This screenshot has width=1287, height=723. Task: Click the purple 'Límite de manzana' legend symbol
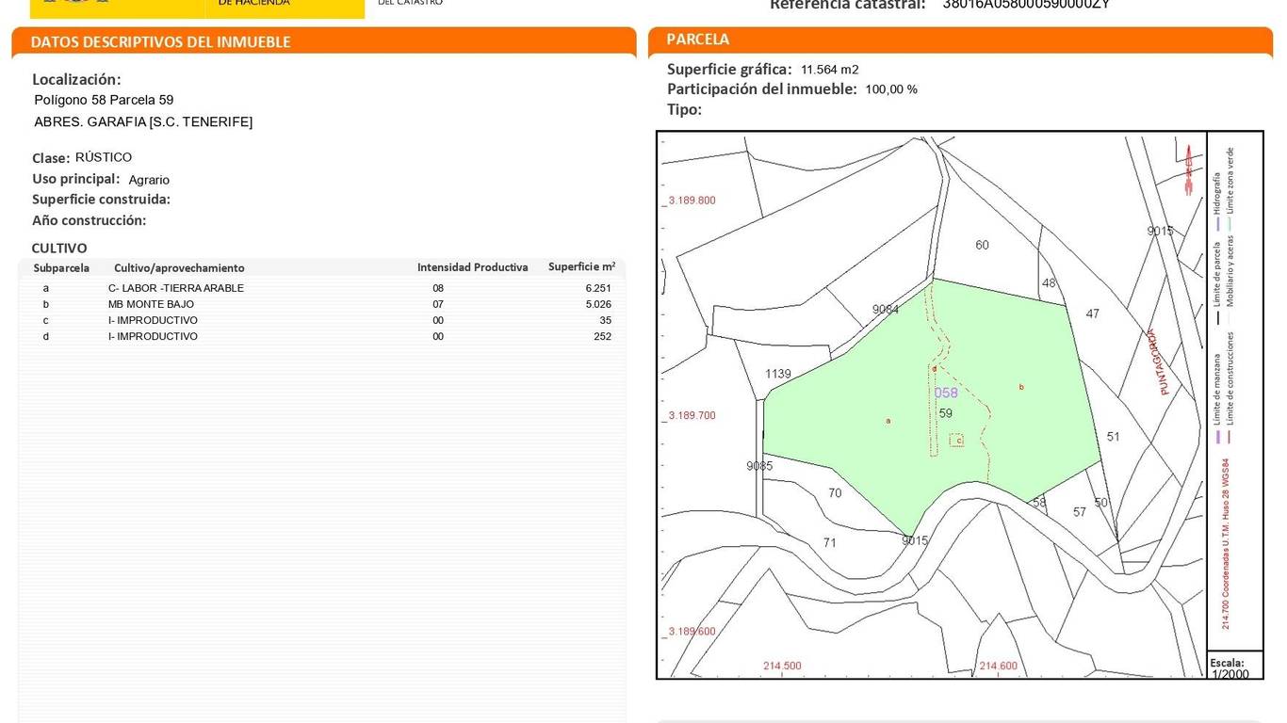click(1217, 437)
